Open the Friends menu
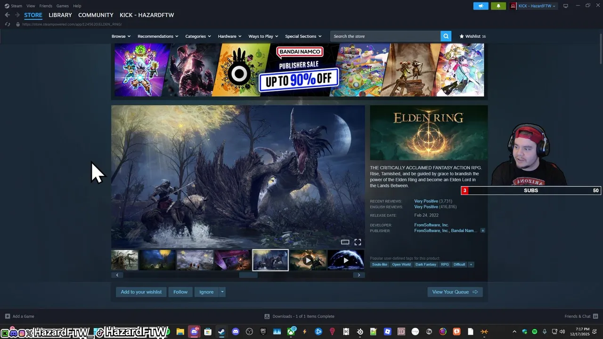 coord(46,6)
